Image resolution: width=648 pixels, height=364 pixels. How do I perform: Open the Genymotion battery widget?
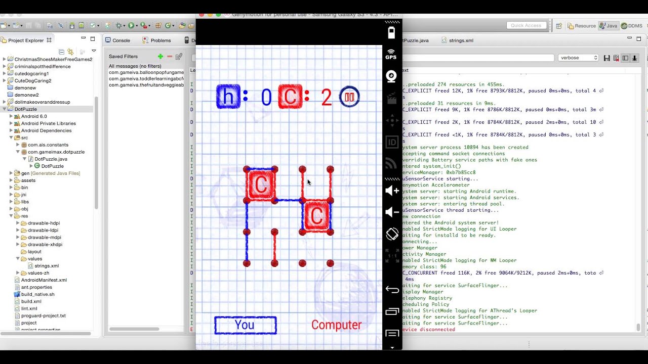point(391,33)
